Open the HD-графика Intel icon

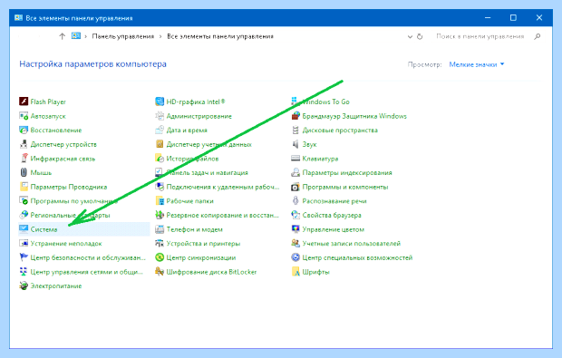160,102
